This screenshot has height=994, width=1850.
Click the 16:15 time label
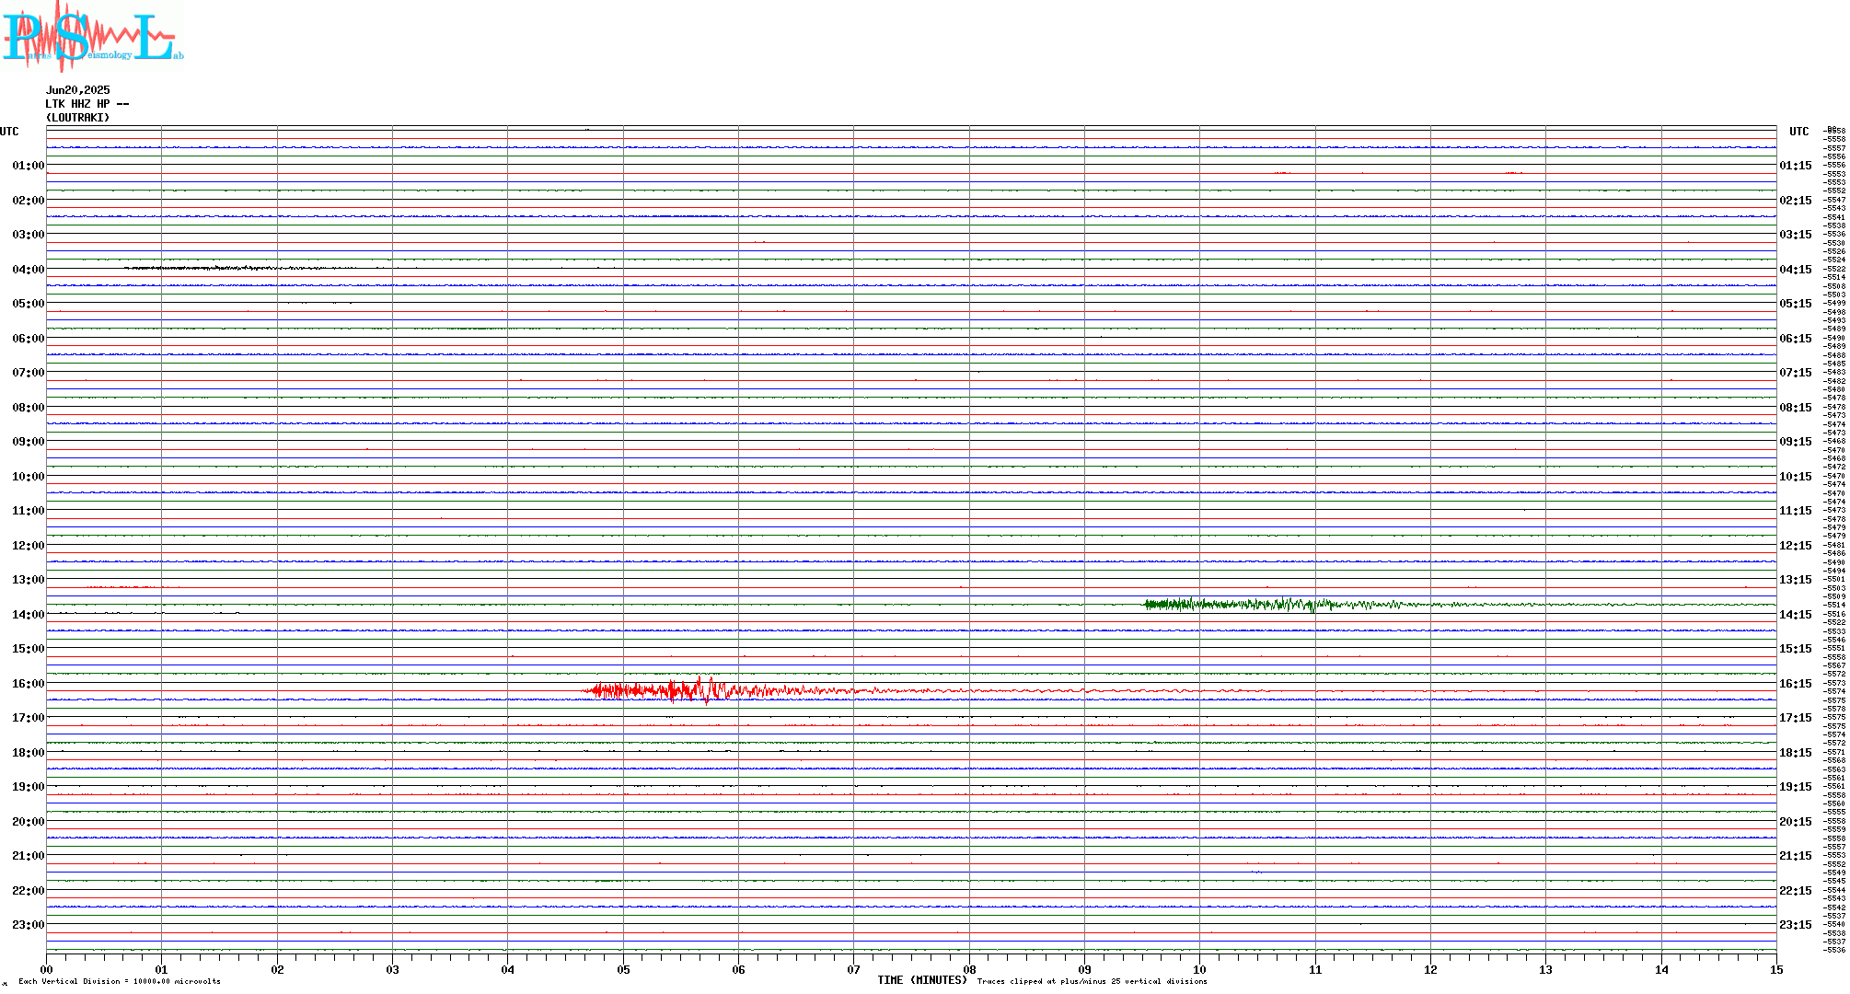pyautogui.click(x=1796, y=684)
